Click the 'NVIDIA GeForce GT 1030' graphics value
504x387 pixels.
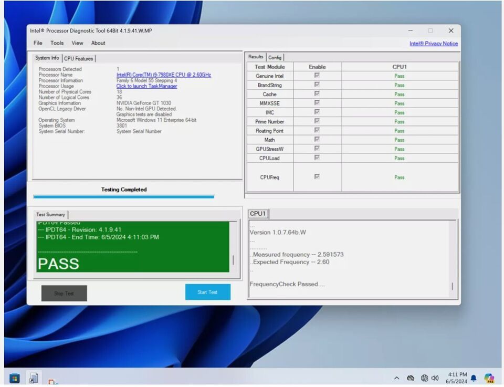click(x=144, y=103)
